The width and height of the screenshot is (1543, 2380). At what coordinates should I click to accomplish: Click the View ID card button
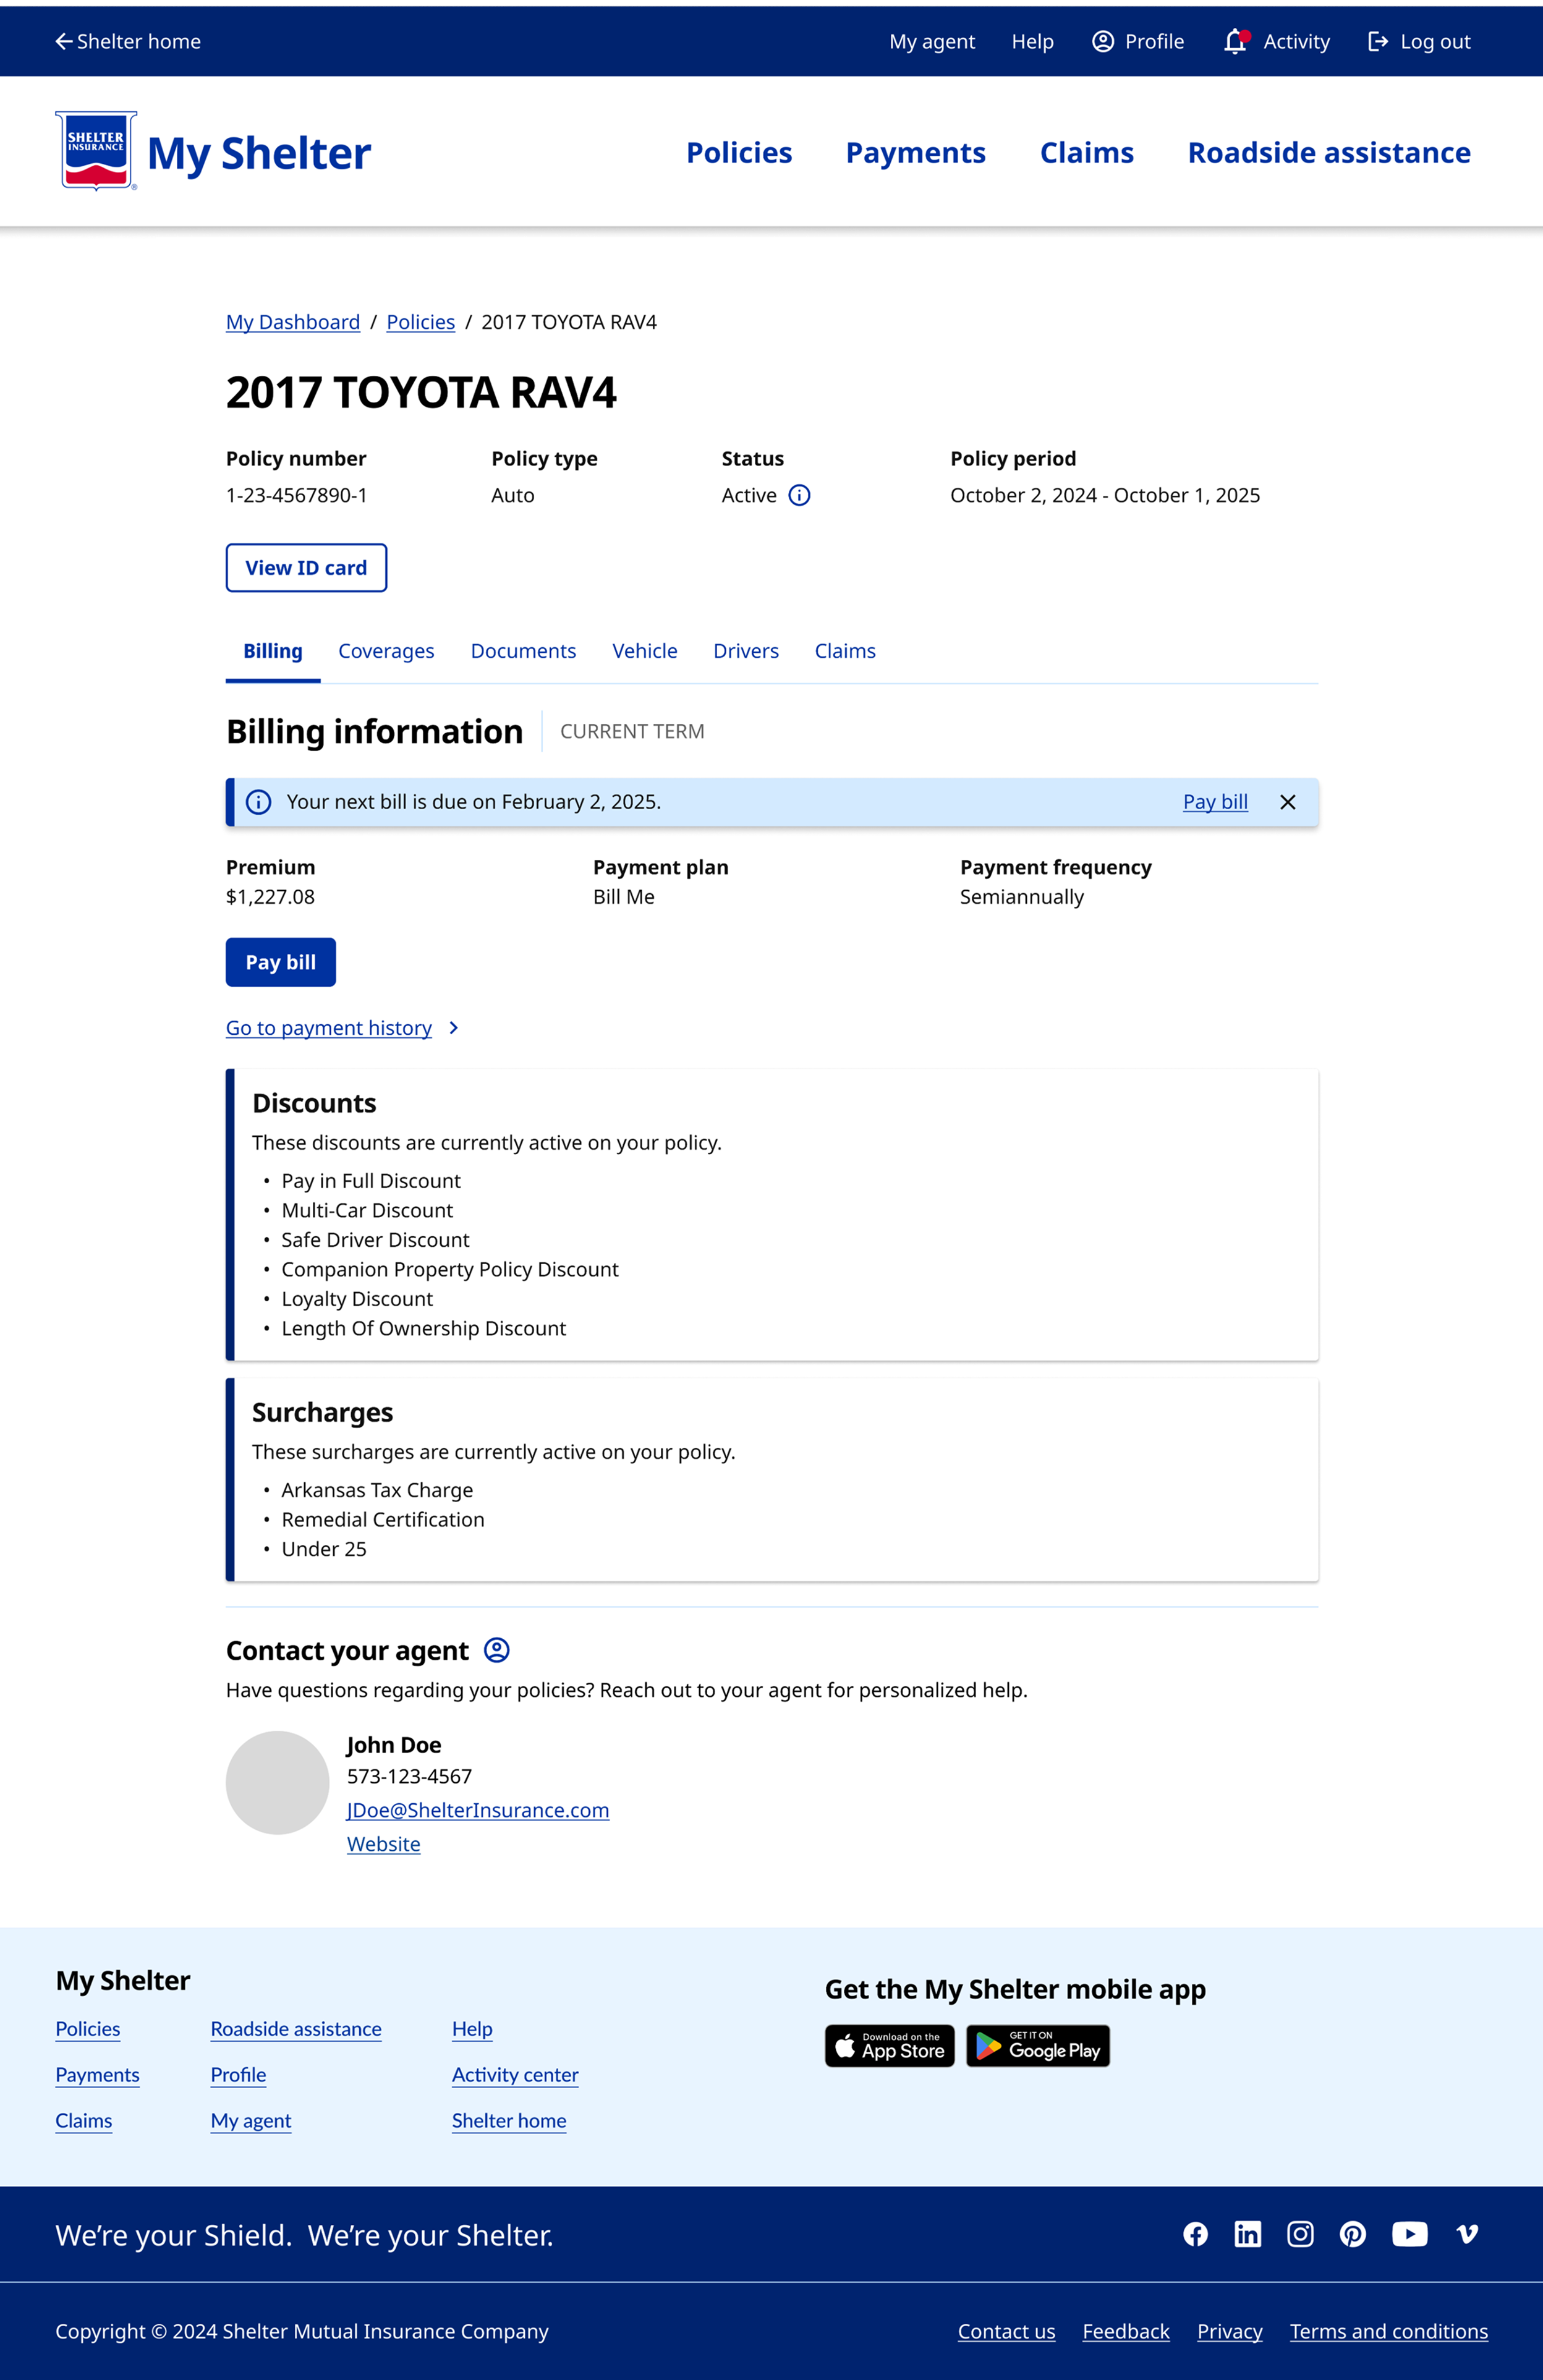306,568
